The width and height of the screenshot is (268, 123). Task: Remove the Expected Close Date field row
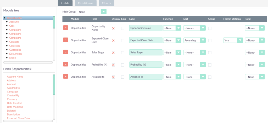[65, 40]
